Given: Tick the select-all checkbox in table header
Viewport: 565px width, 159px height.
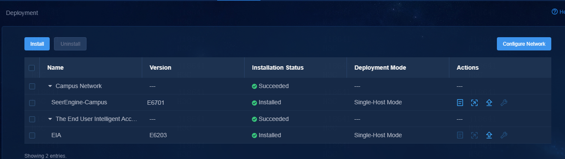Looking at the screenshot, I should (x=32, y=68).
